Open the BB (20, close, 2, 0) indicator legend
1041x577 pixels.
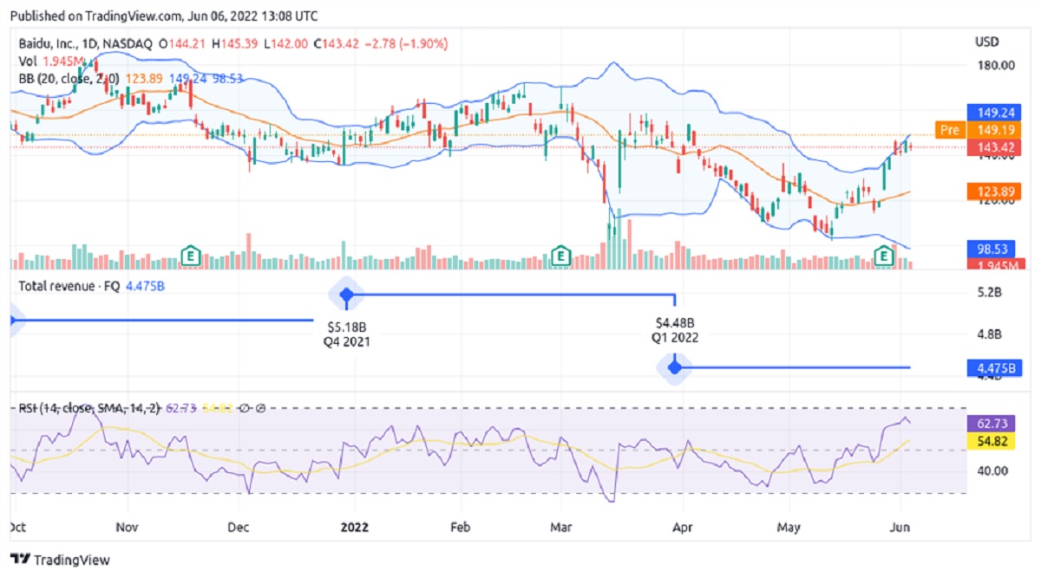coord(69,78)
